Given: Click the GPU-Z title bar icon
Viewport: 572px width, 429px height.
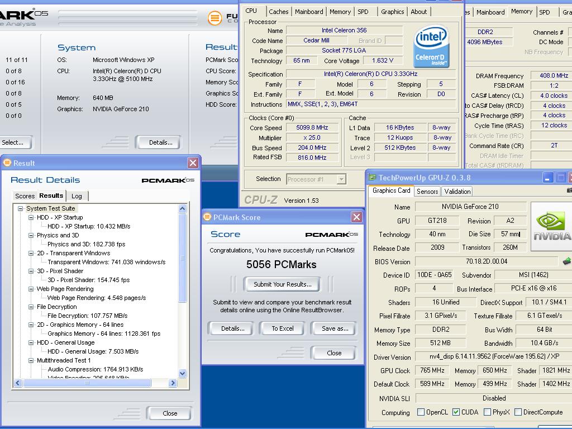Looking at the screenshot, I should tap(372, 178).
